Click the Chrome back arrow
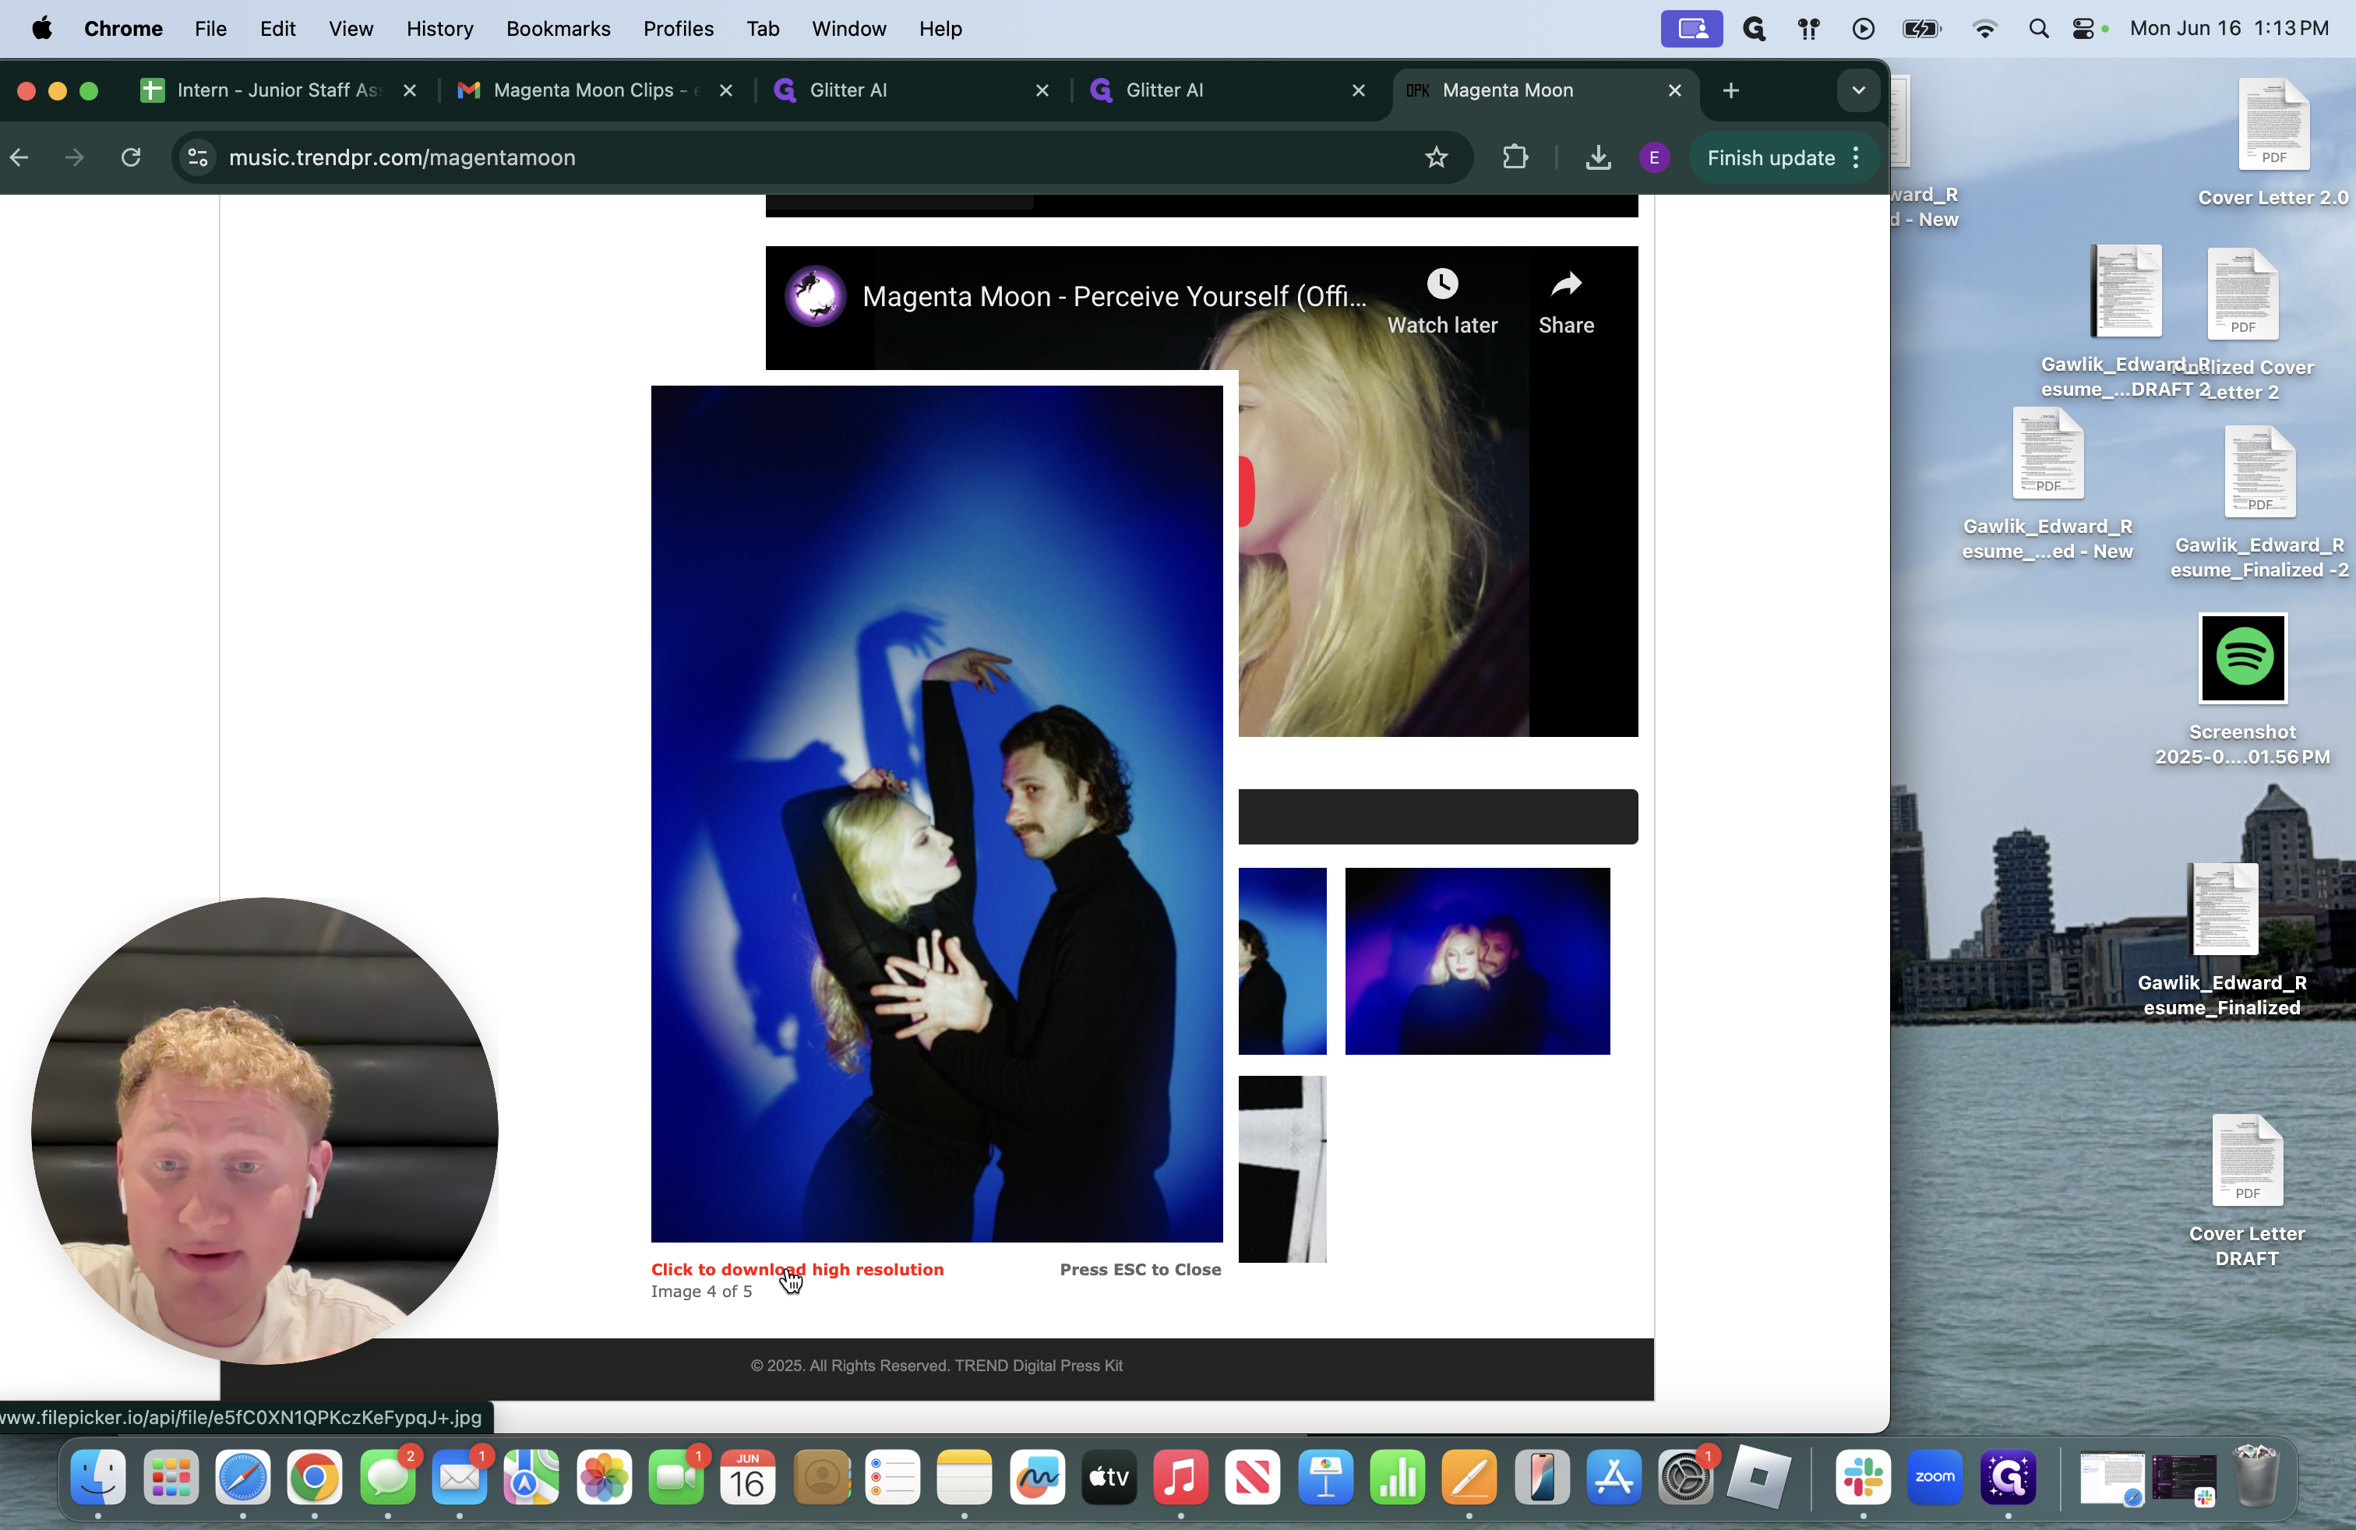The image size is (2356, 1530). (19, 157)
